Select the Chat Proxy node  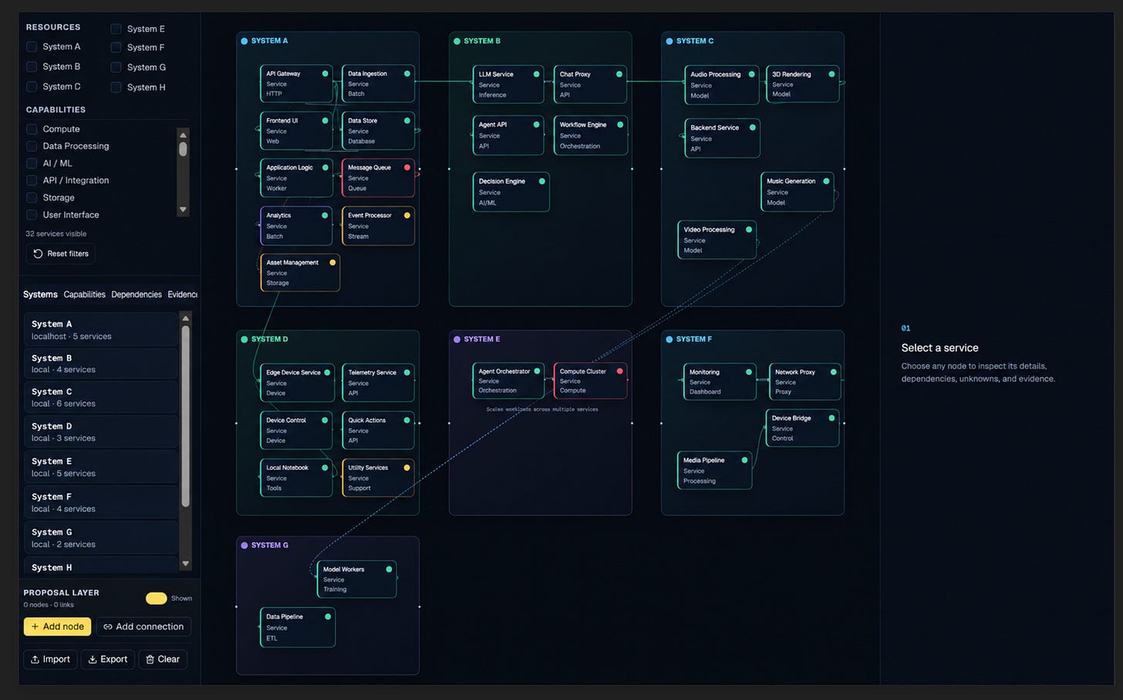click(590, 84)
